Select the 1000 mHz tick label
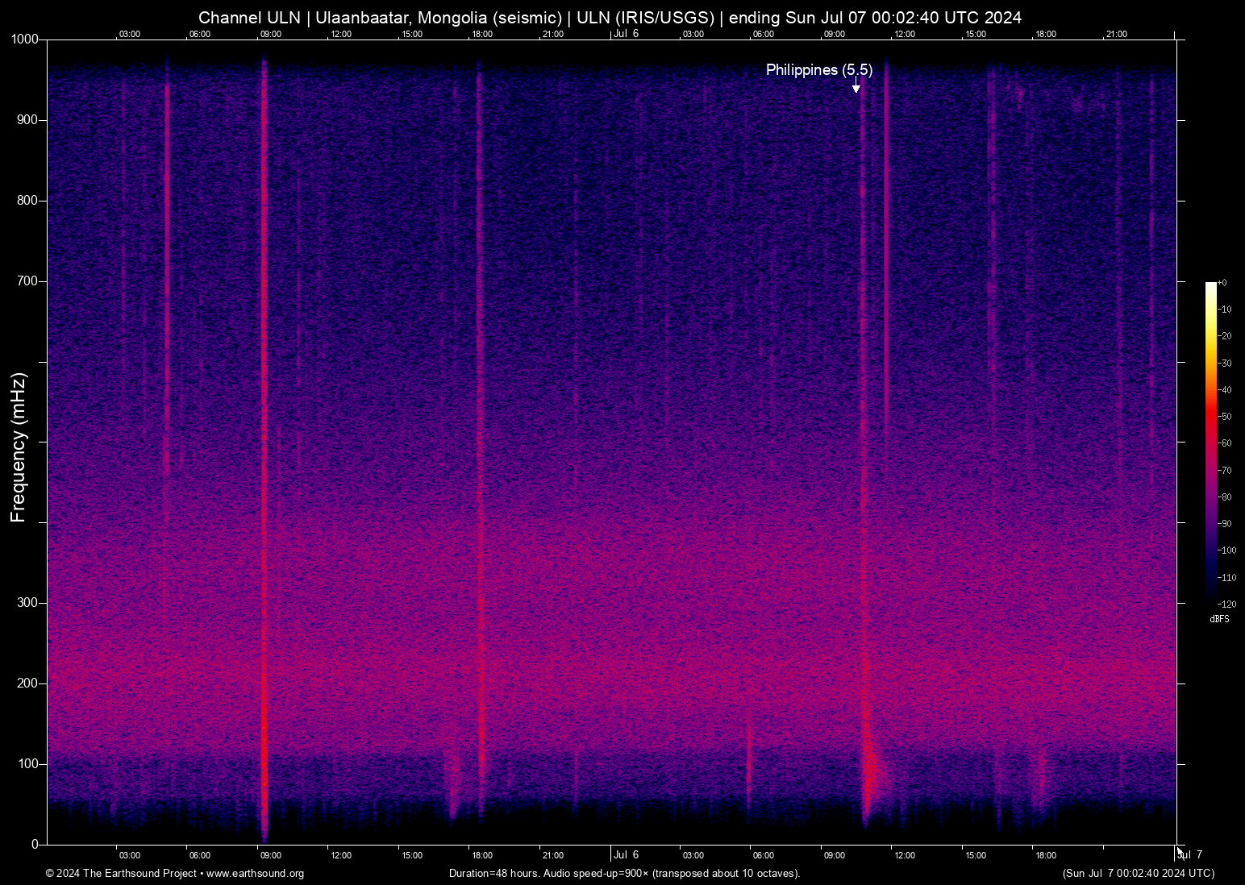 coord(24,39)
